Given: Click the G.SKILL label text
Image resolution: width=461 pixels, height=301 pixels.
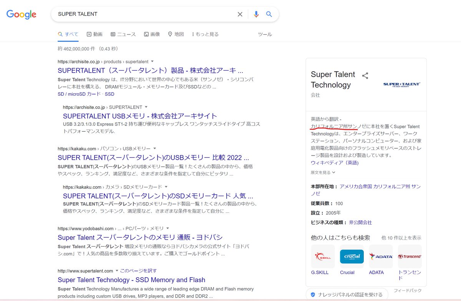Looking at the screenshot, I should coord(320,273).
